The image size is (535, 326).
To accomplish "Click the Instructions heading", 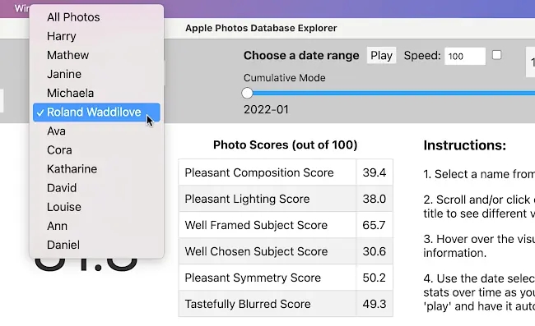I will (465, 145).
